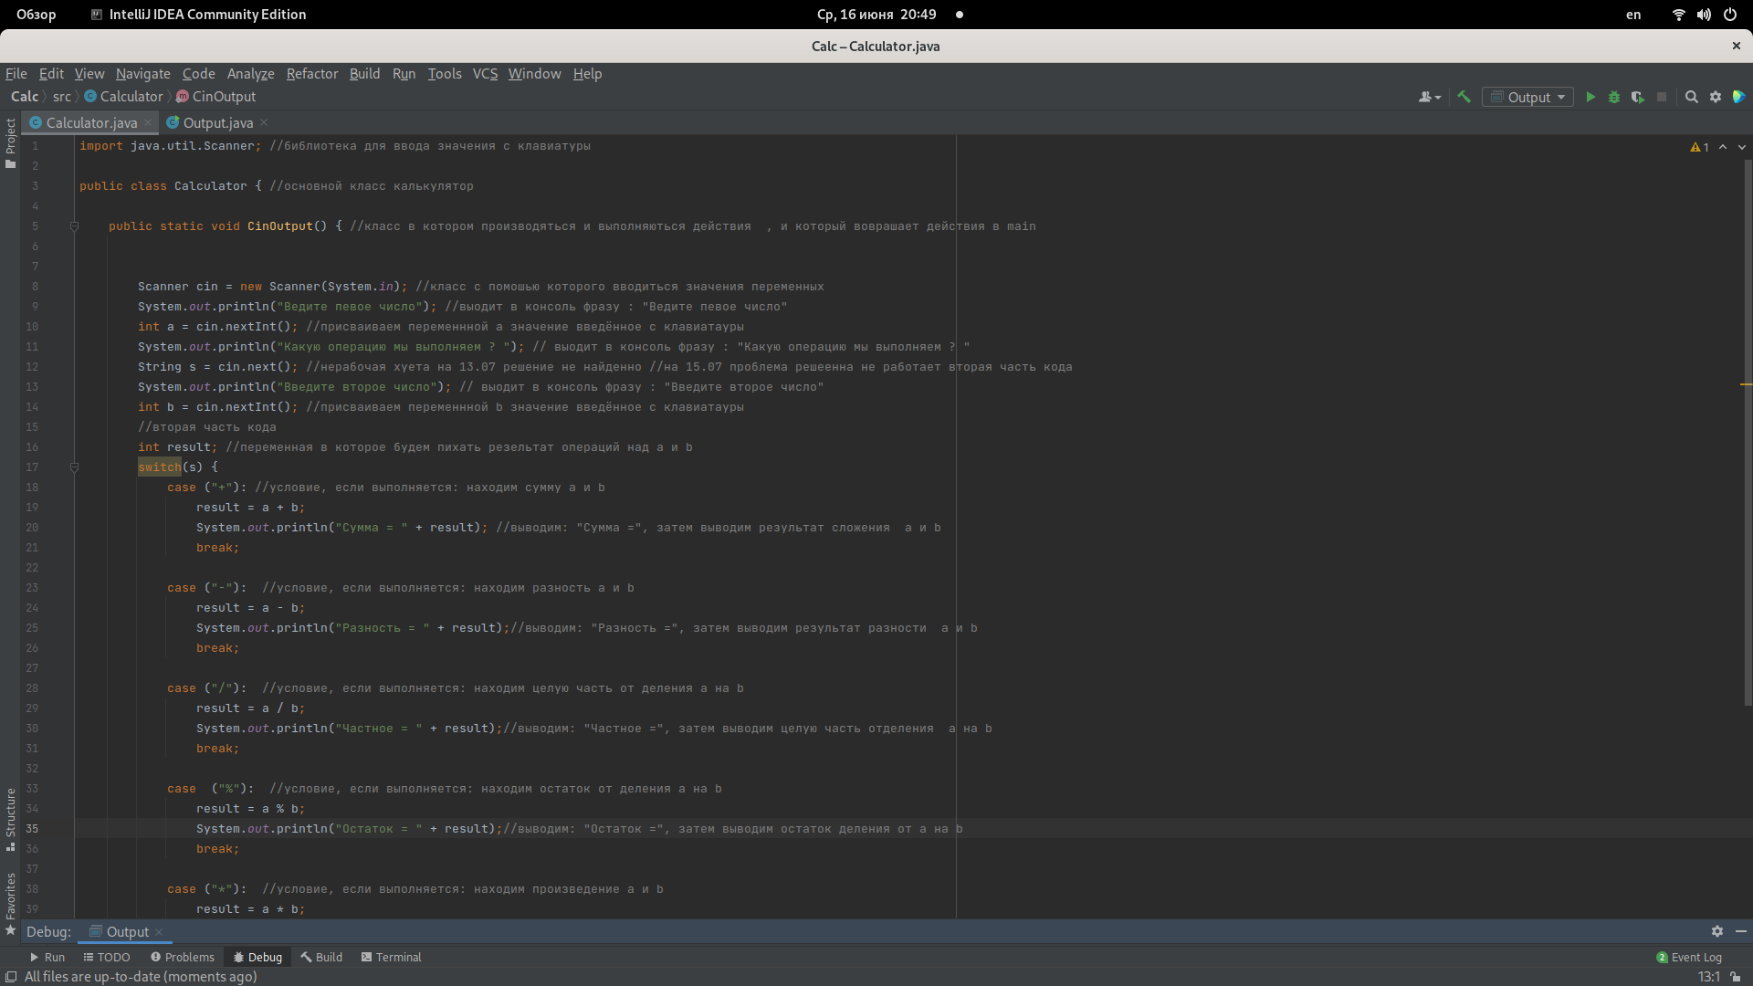Image resolution: width=1753 pixels, height=986 pixels.
Task: Collapse the switch block fold marker
Action: [75, 467]
